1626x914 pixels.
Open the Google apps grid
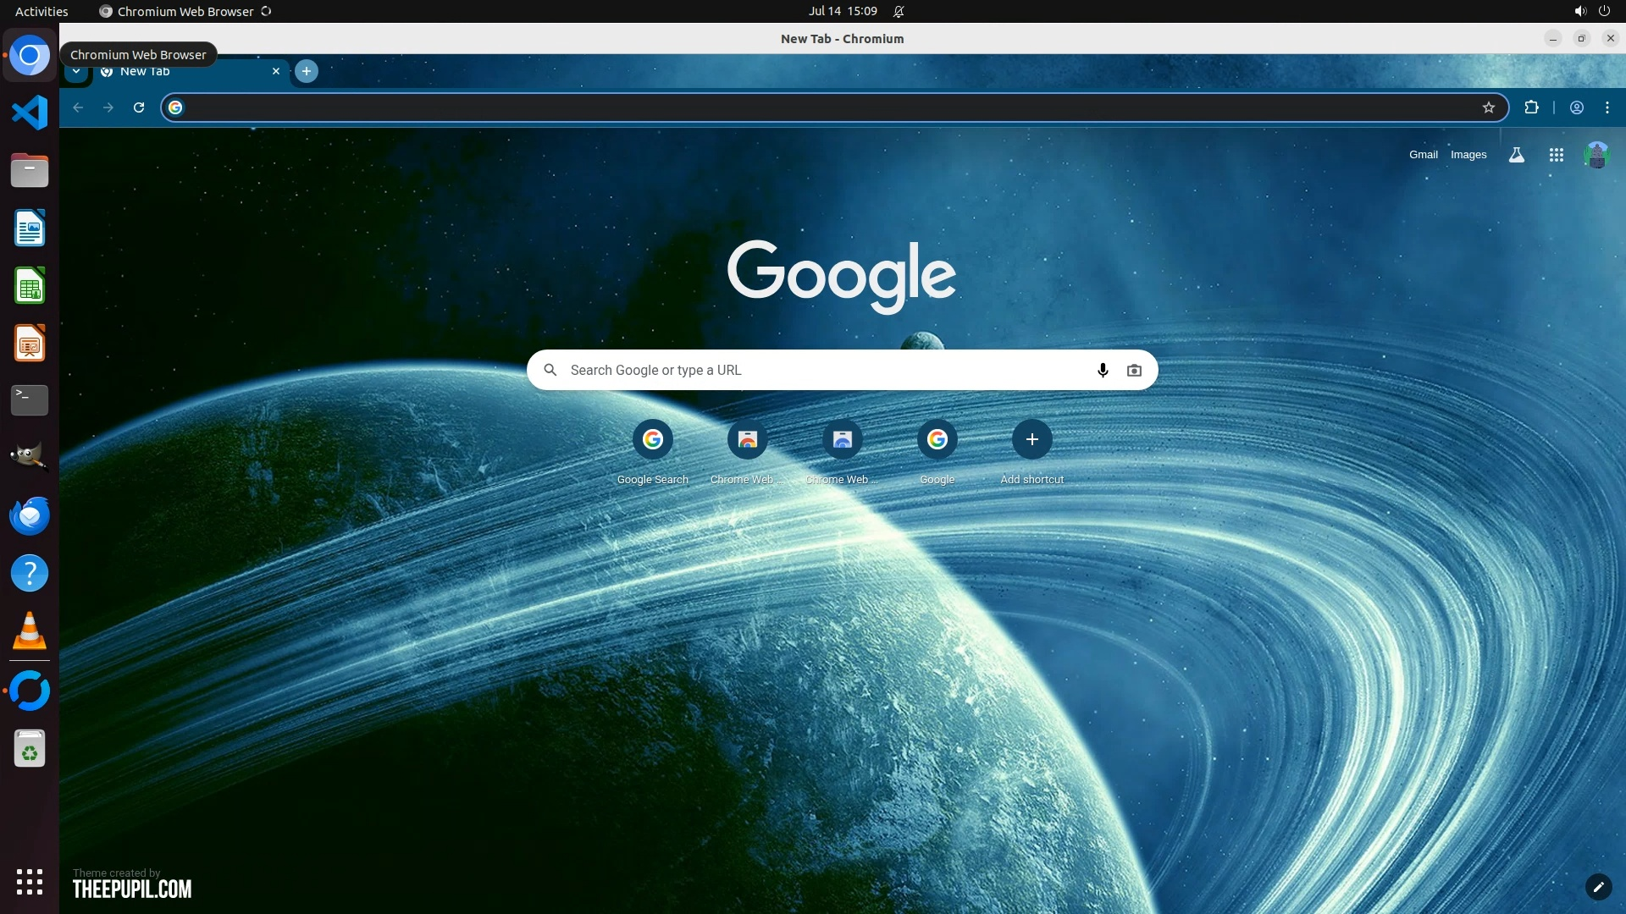[1556, 155]
